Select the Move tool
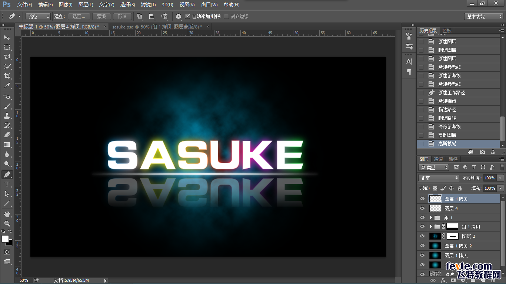This screenshot has width=506, height=284. coord(7,37)
